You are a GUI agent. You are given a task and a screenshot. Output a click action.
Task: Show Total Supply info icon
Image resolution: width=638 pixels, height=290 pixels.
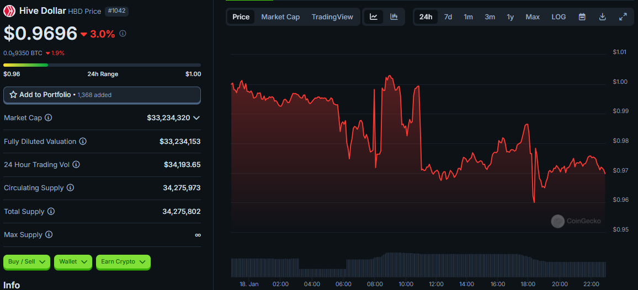coord(51,212)
